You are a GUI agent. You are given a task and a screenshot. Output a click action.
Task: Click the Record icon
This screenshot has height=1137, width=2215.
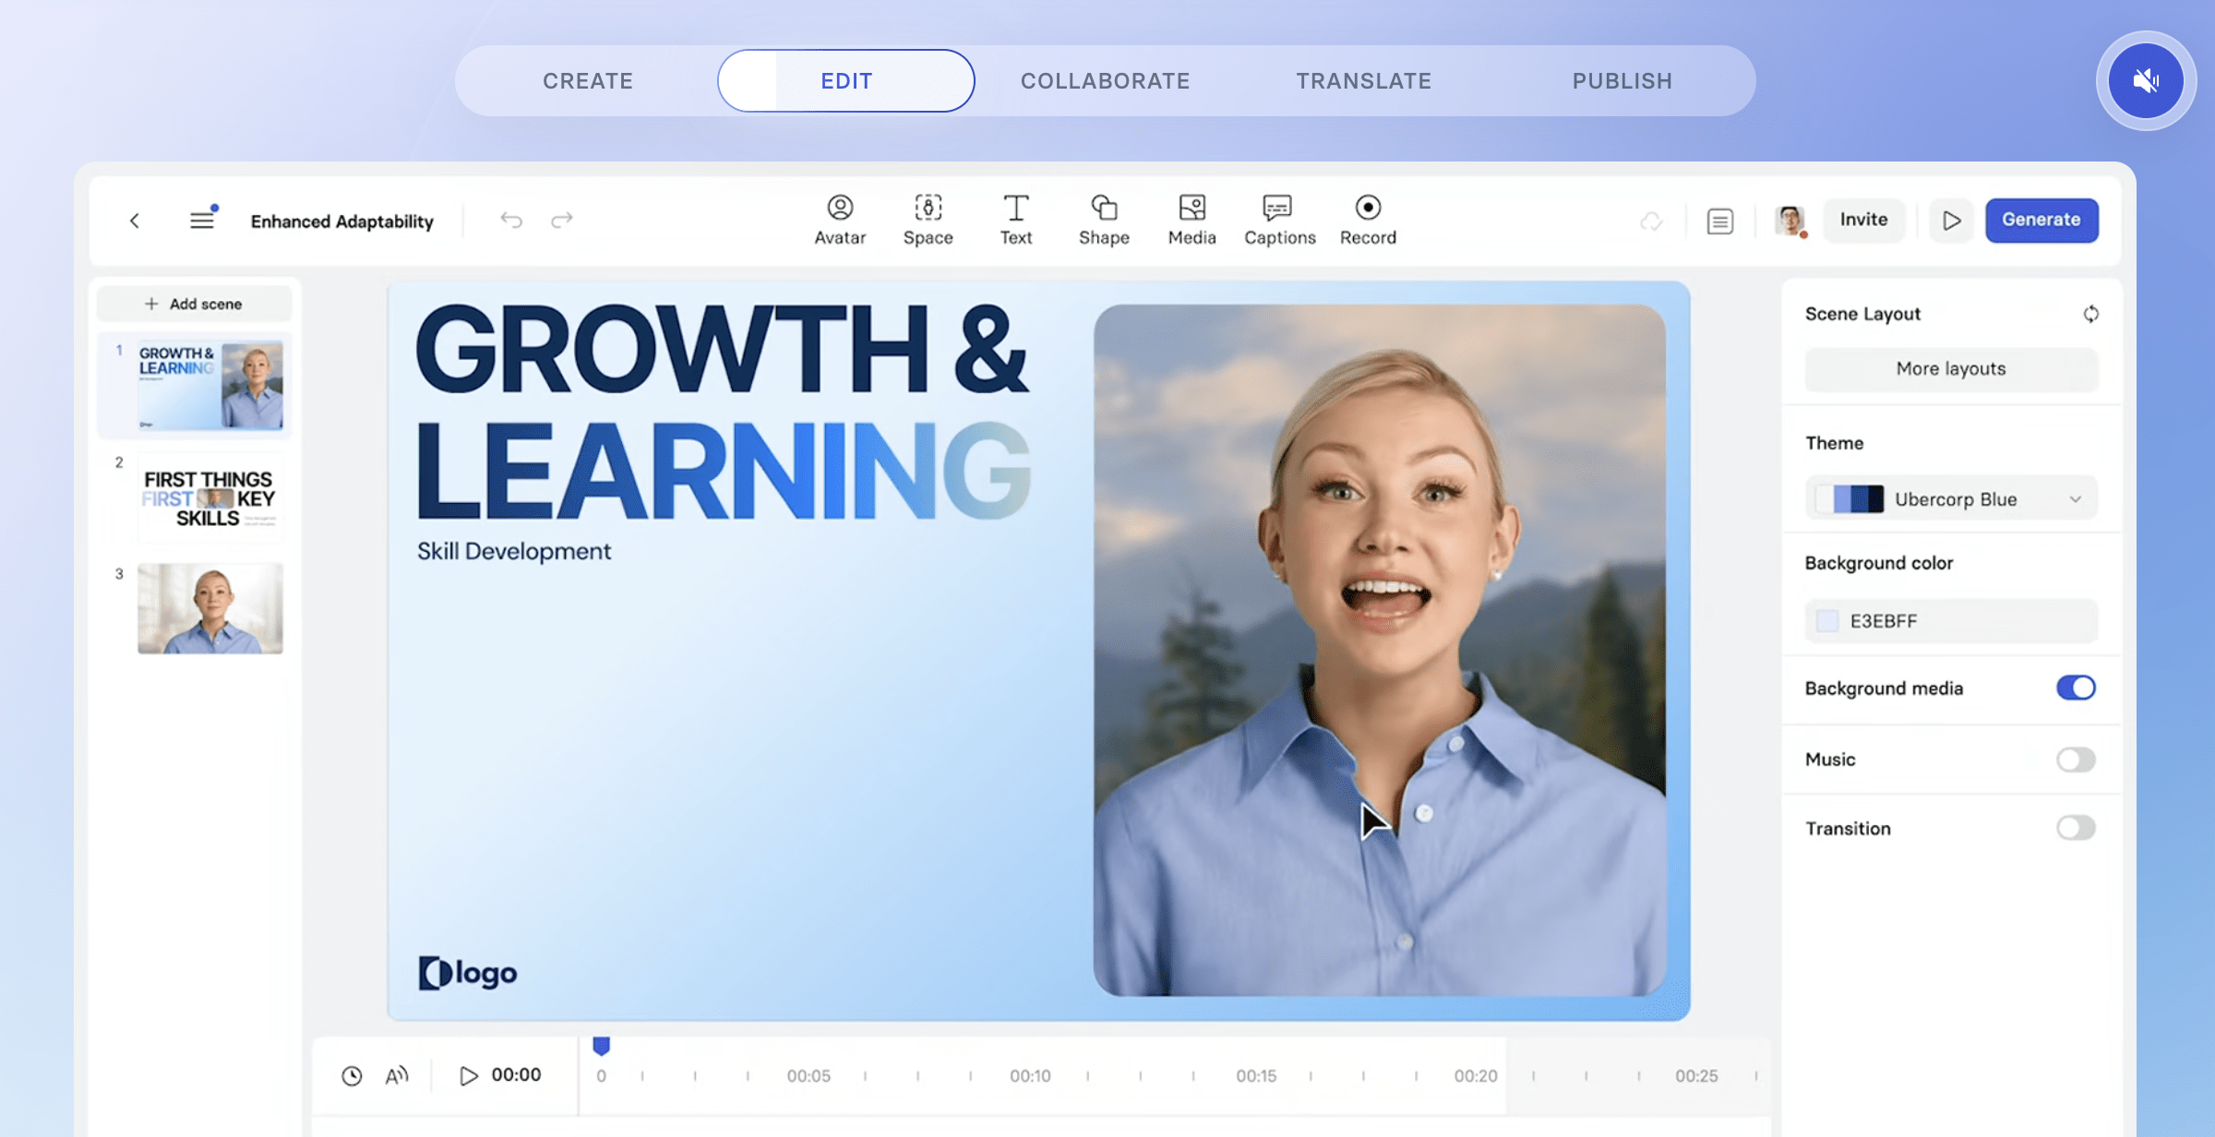[x=1368, y=220]
